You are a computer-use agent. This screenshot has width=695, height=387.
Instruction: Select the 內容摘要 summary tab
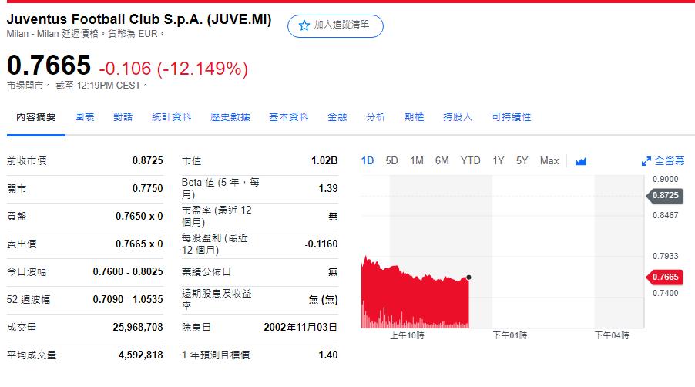tap(36, 117)
